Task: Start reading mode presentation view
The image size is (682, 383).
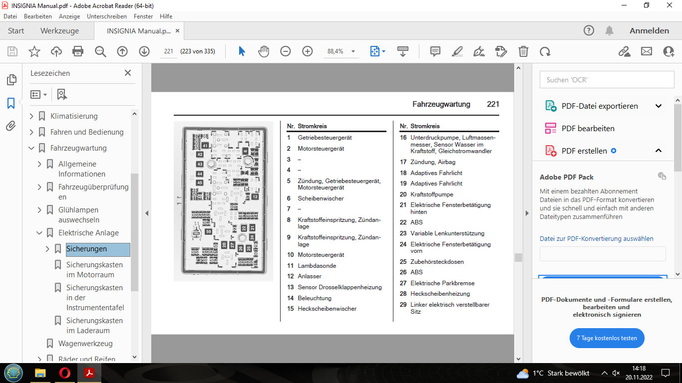Action: (x=402, y=51)
